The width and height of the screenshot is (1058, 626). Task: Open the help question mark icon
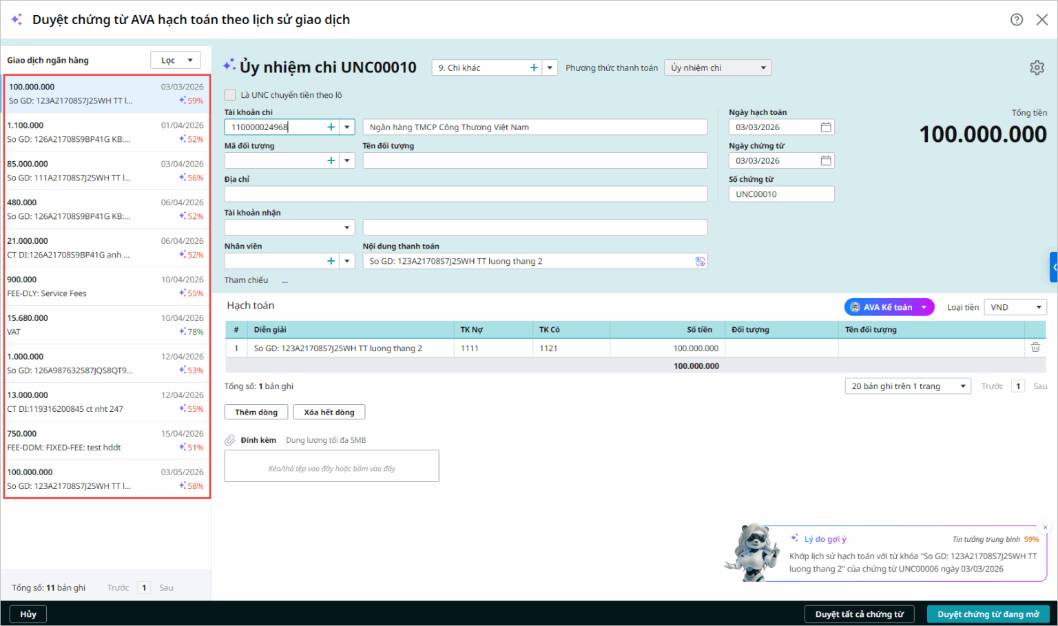pos(1017,19)
